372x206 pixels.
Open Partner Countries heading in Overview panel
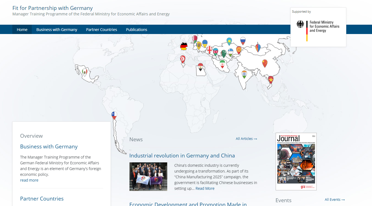tap(42, 199)
